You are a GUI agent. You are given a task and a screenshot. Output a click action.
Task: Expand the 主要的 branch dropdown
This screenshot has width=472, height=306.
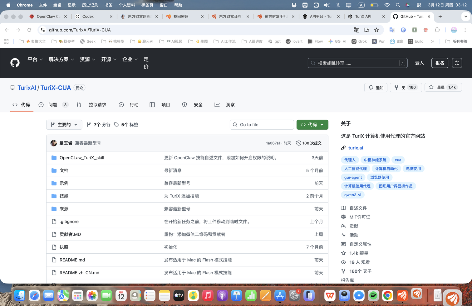click(x=64, y=125)
